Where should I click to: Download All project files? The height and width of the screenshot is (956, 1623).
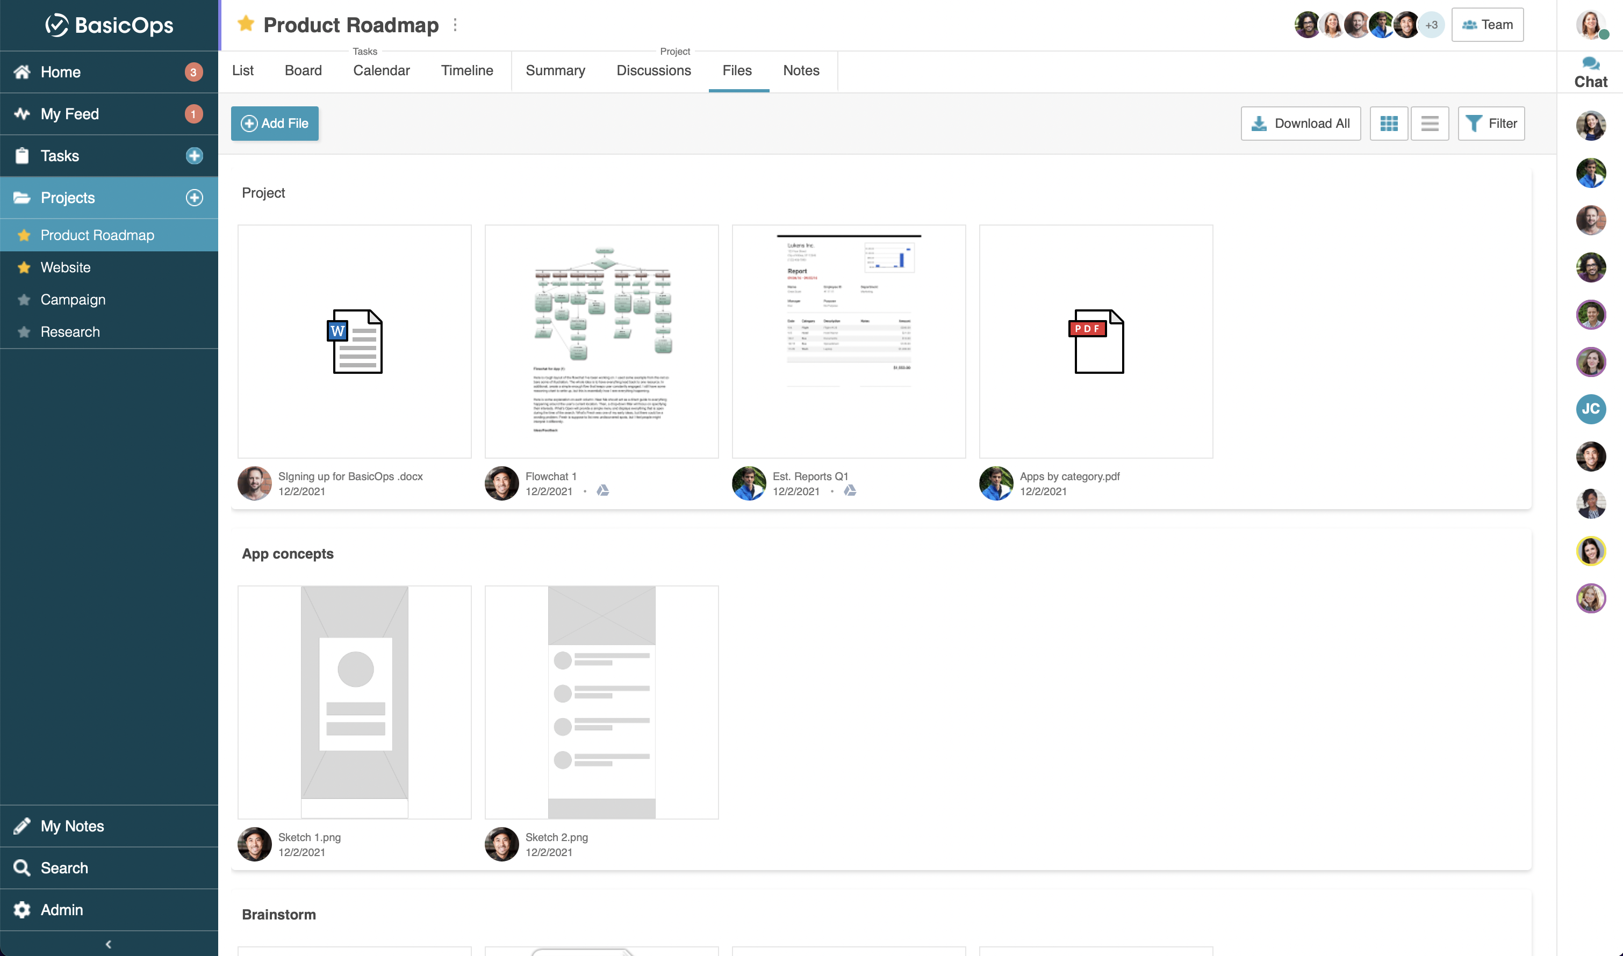[x=1300, y=123]
